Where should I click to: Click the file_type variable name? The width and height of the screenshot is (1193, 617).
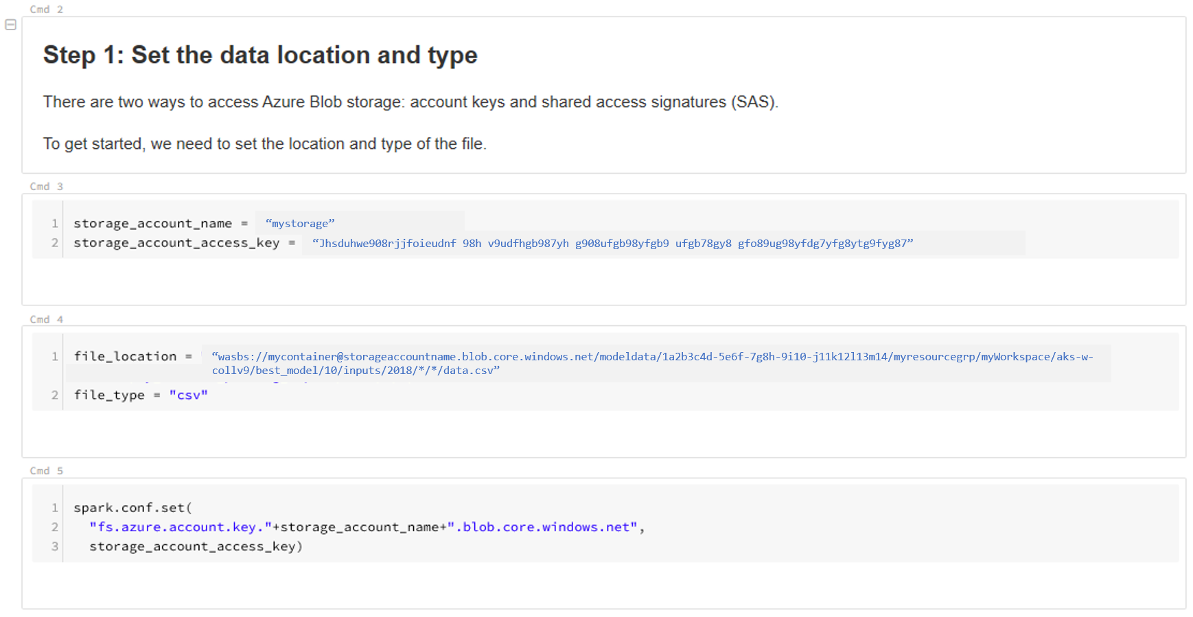tap(109, 395)
